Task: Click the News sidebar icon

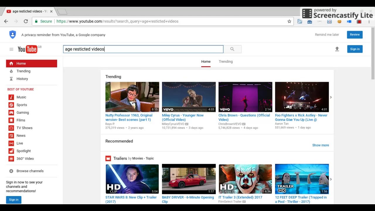Action: tap(11, 135)
